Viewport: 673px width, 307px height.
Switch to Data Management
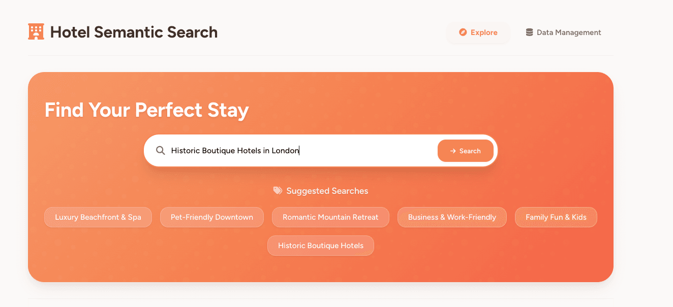[563, 32]
